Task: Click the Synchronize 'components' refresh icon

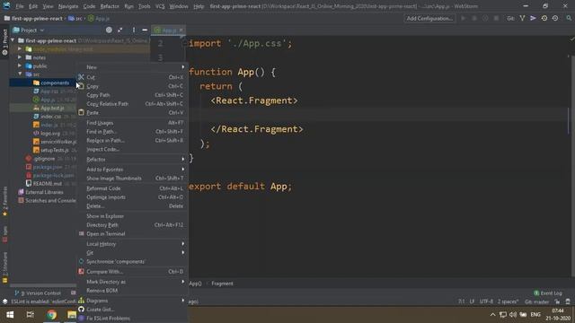Action: 81,261
